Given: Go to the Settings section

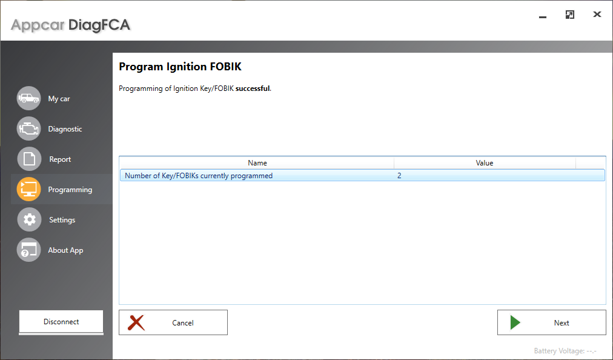Looking at the screenshot, I should pos(62,219).
